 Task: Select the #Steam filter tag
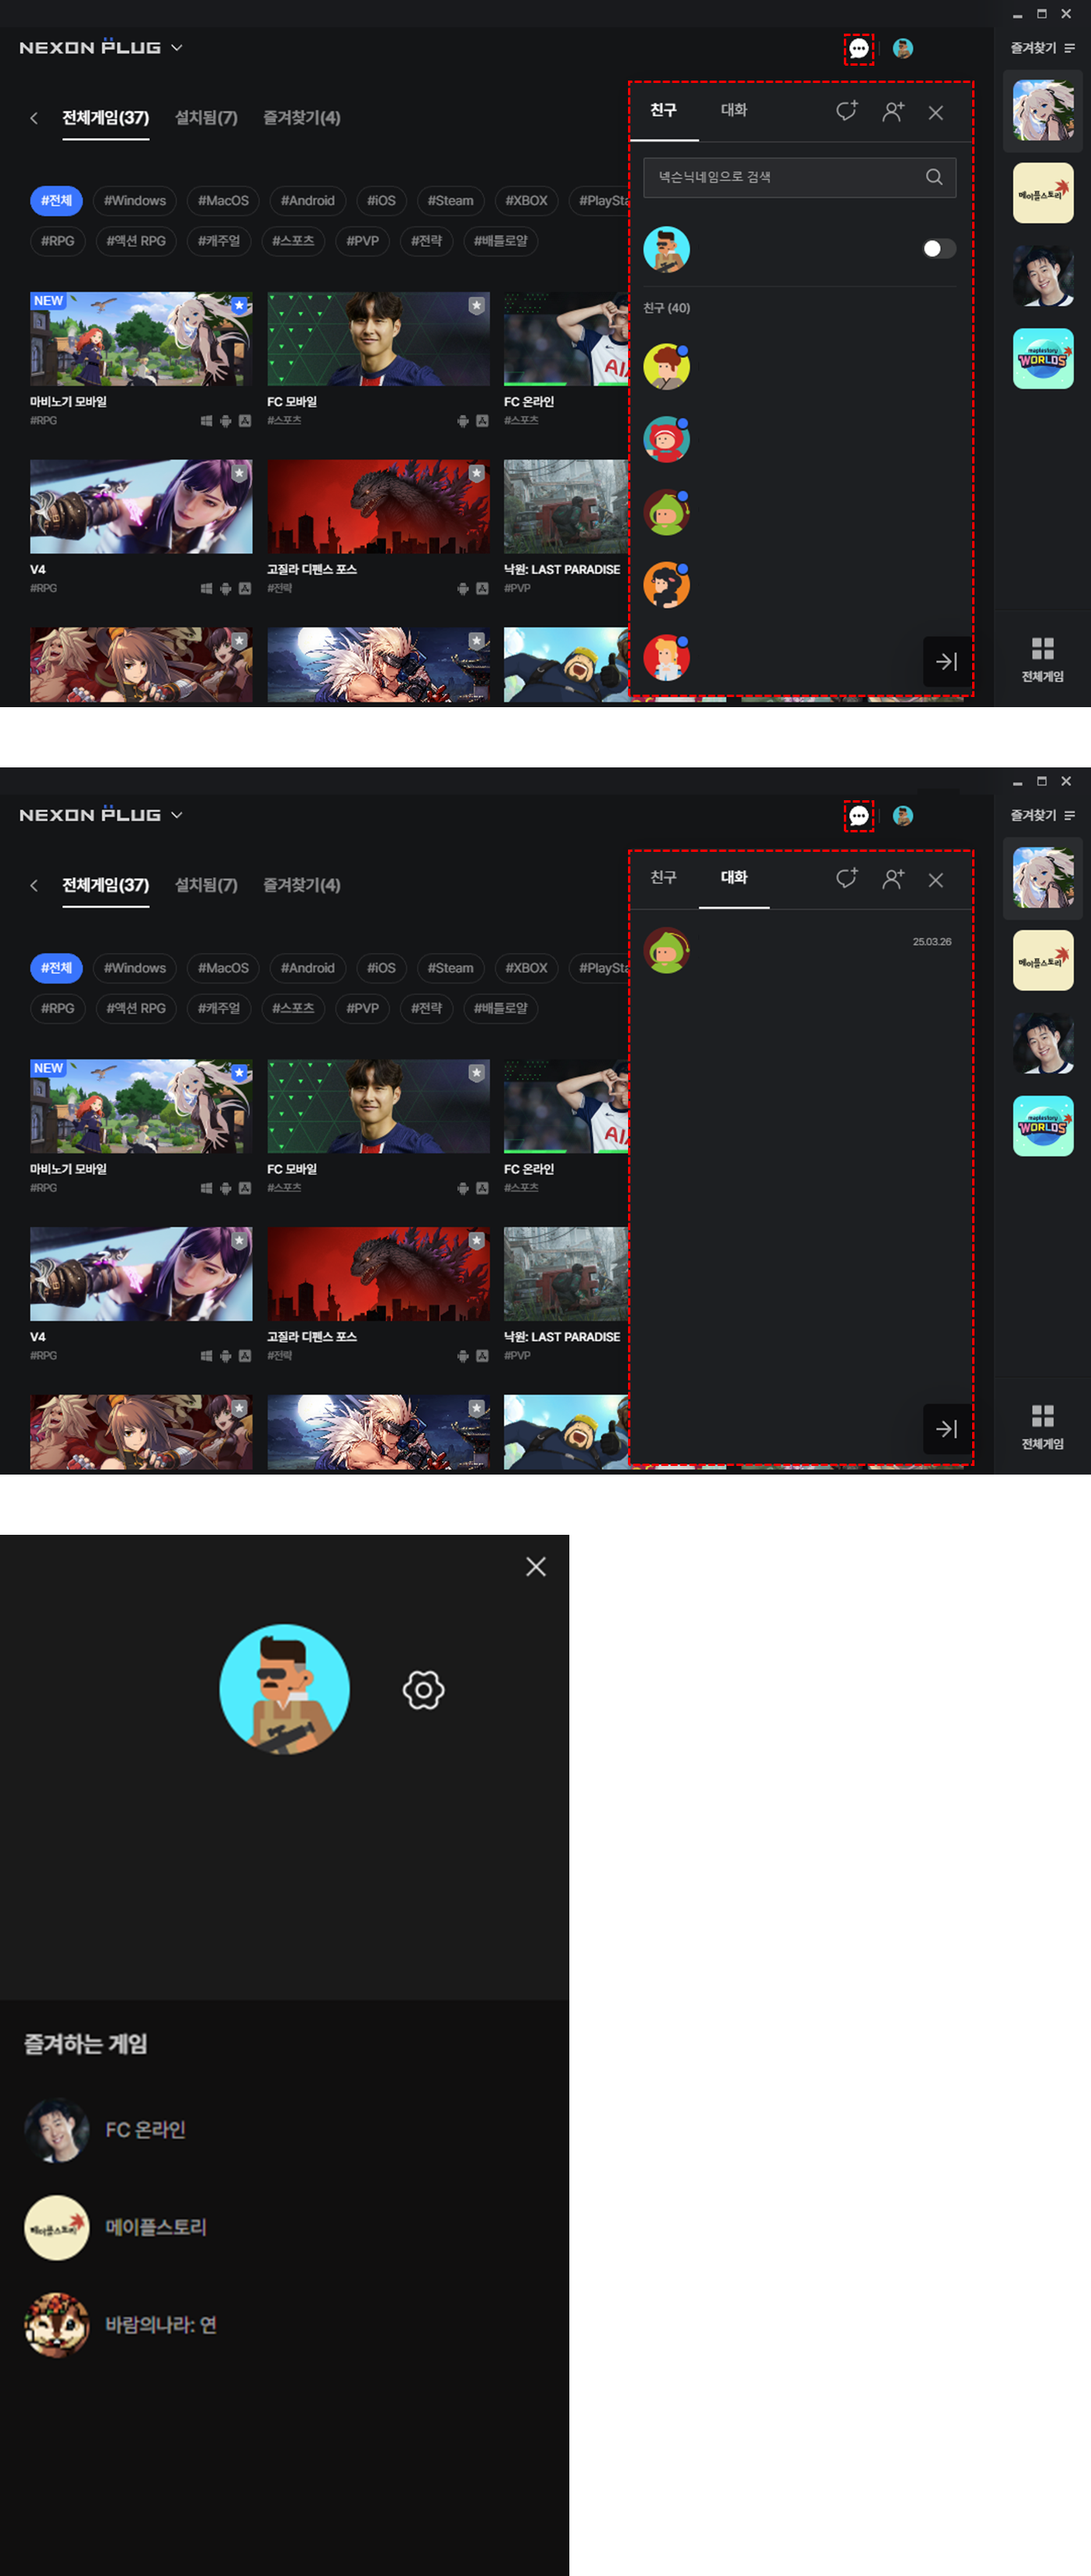pyautogui.click(x=450, y=201)
